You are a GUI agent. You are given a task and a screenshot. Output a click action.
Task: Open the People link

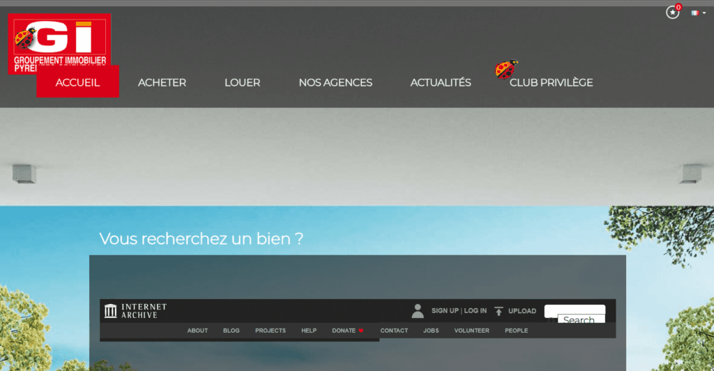(x=517, y=331)
